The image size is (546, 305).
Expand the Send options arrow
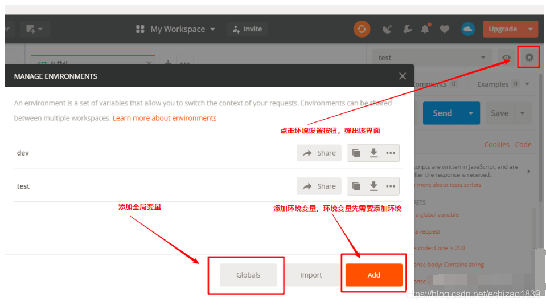(471, 113)
